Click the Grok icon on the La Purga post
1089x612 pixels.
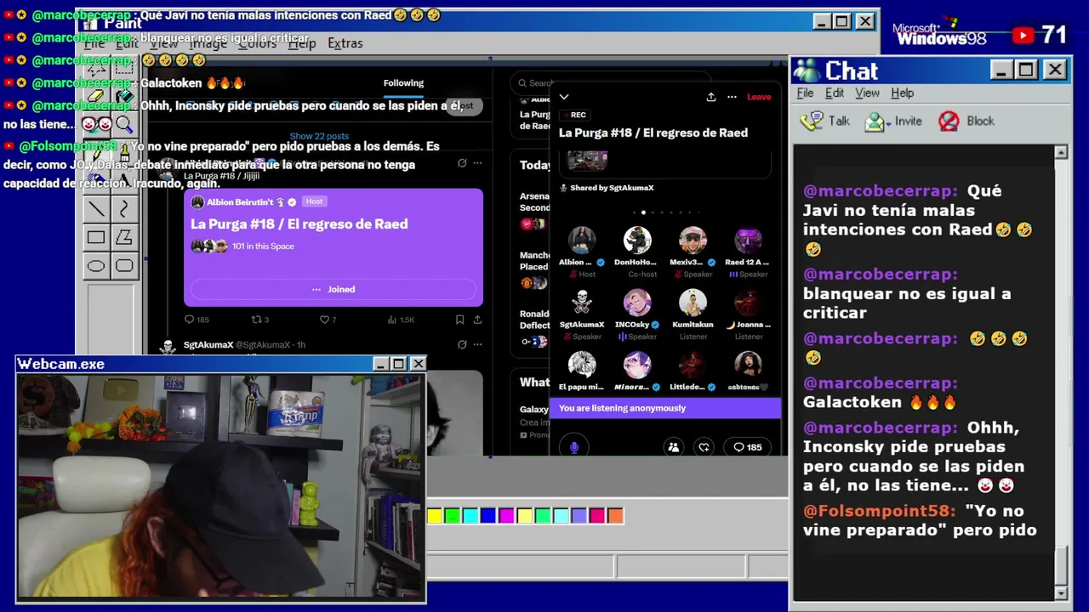(462, 163)
